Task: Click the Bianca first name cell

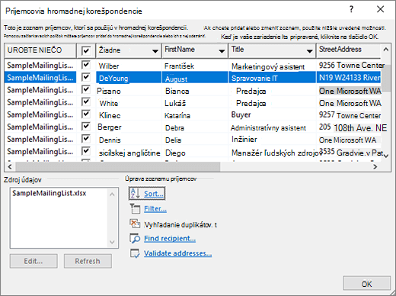Action: pos(195,91)
